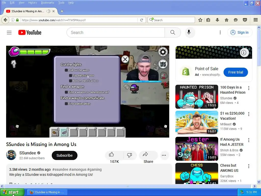This screenshot has width=261, height=196.
Task: Open the Firefox hamburger menu
Action: click(x=256, y=20)
